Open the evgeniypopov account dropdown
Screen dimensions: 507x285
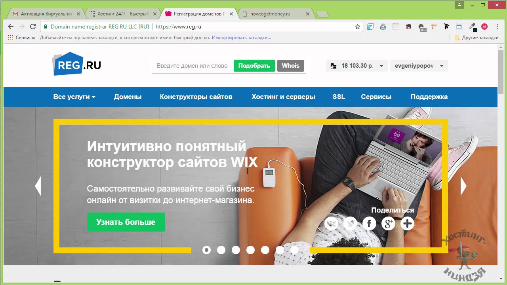pyautogui.click(x=419, y=66)
